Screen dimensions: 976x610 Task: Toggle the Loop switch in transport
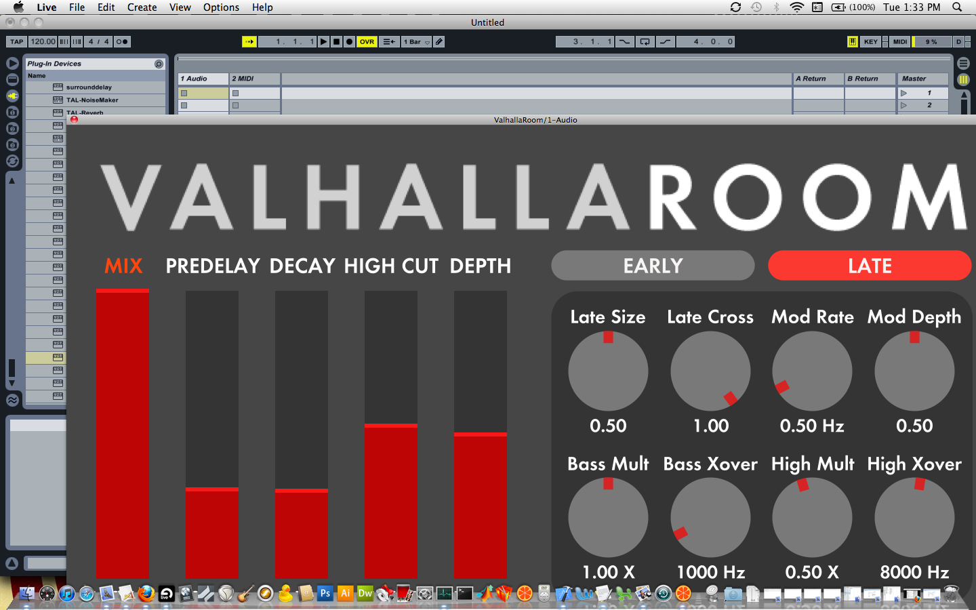(645, 41)
